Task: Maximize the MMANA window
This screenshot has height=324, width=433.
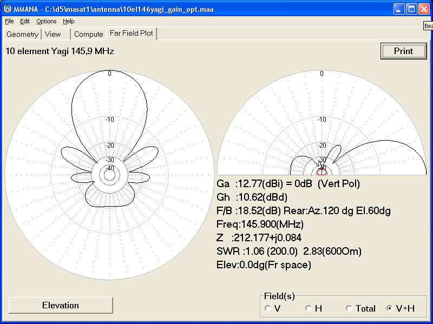Action: (x=411, y=9)
